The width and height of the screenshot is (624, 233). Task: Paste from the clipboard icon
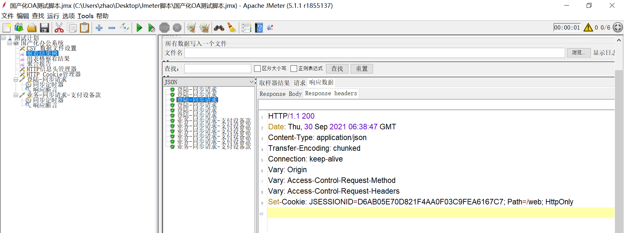[x=84, y=28]
